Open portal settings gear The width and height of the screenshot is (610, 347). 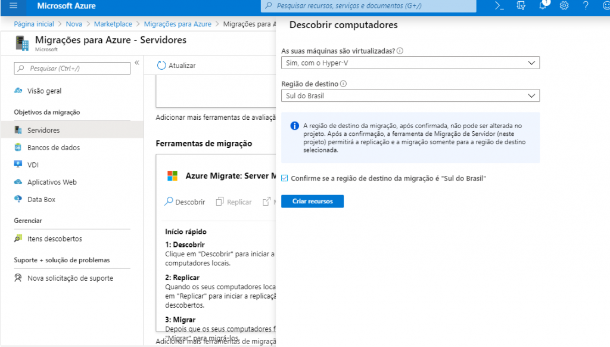[x=564, y=6]
